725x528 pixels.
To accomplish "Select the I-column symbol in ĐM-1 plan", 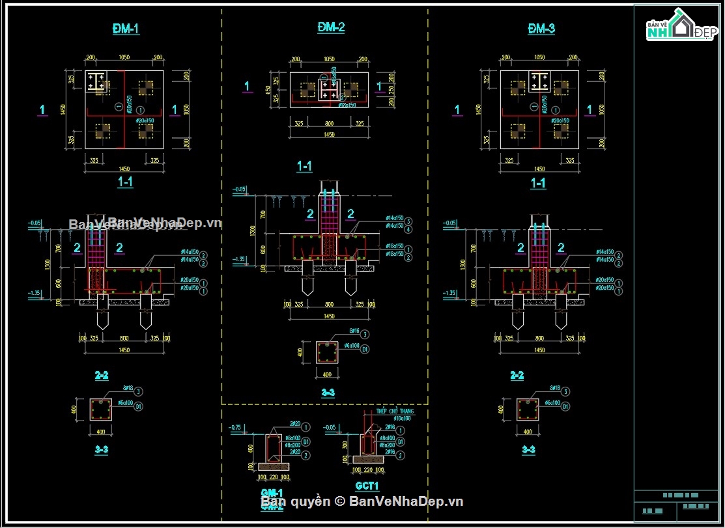I will [96, 82].
